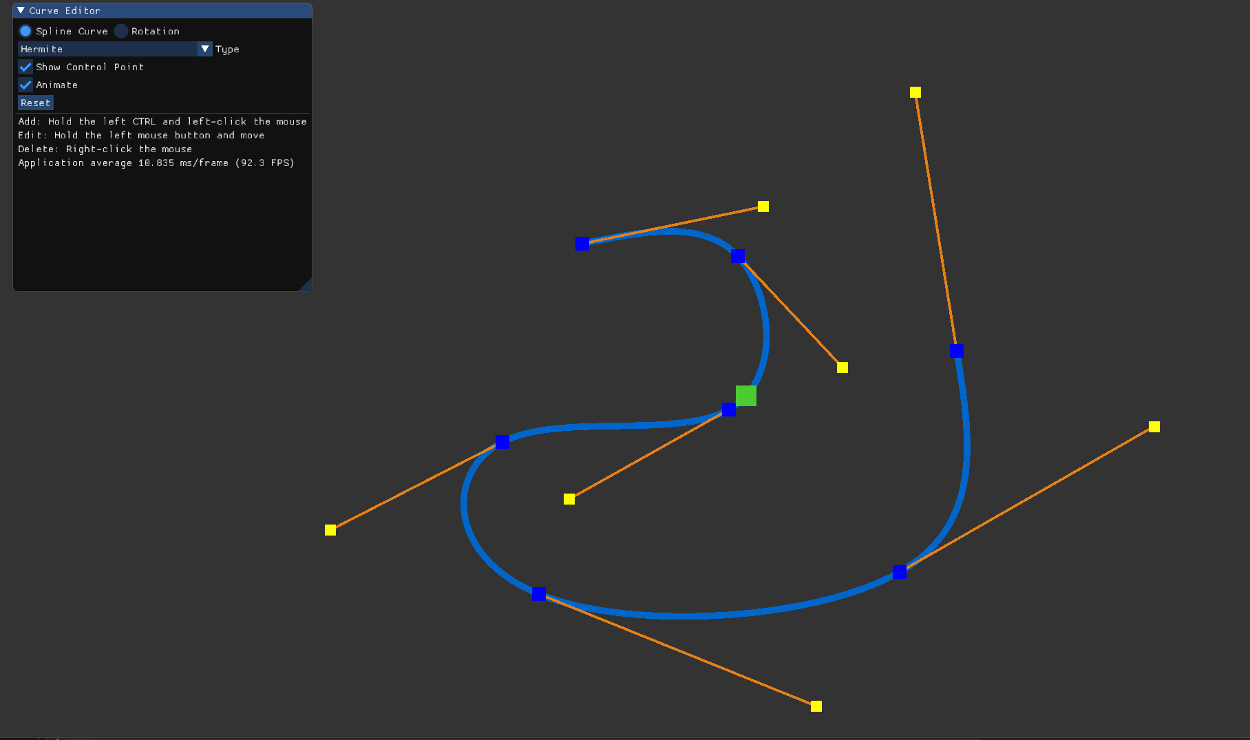Image resolution: width=1250 pixels, height=740 pixels.
Task: Select the leftmost blue control point
Action: point(502,442)
